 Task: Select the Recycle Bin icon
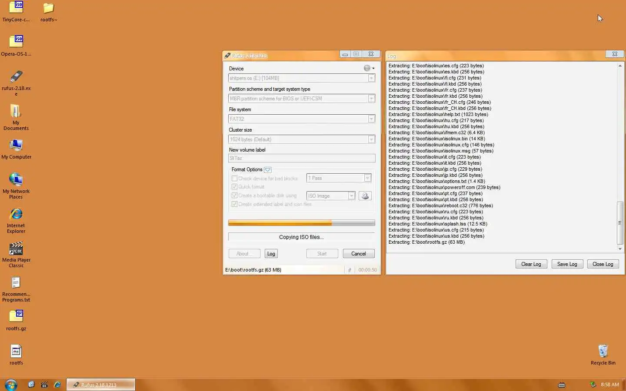click(603, 355)
